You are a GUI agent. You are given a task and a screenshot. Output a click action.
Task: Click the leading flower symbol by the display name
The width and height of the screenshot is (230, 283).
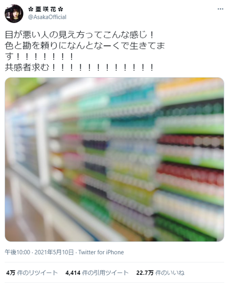click(31, 9)
